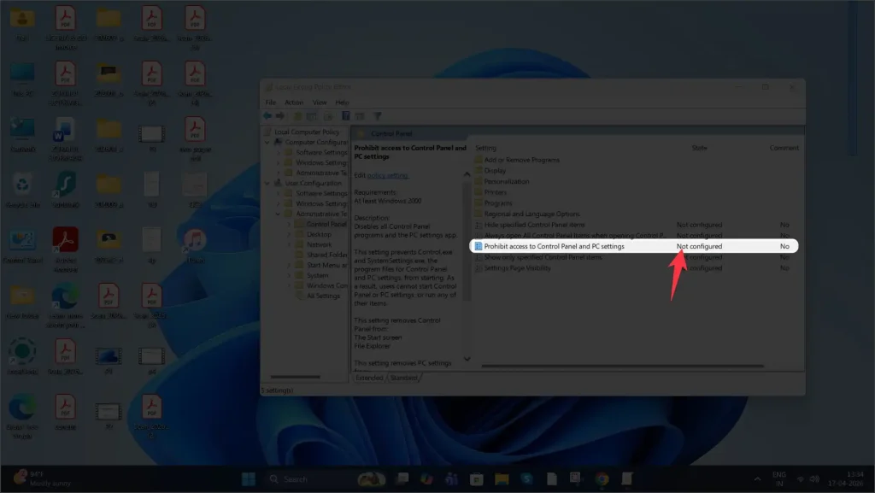875x493 pixels.
Task: Click the Show/Hide console tree icon
Action: [x=312, y=116]
